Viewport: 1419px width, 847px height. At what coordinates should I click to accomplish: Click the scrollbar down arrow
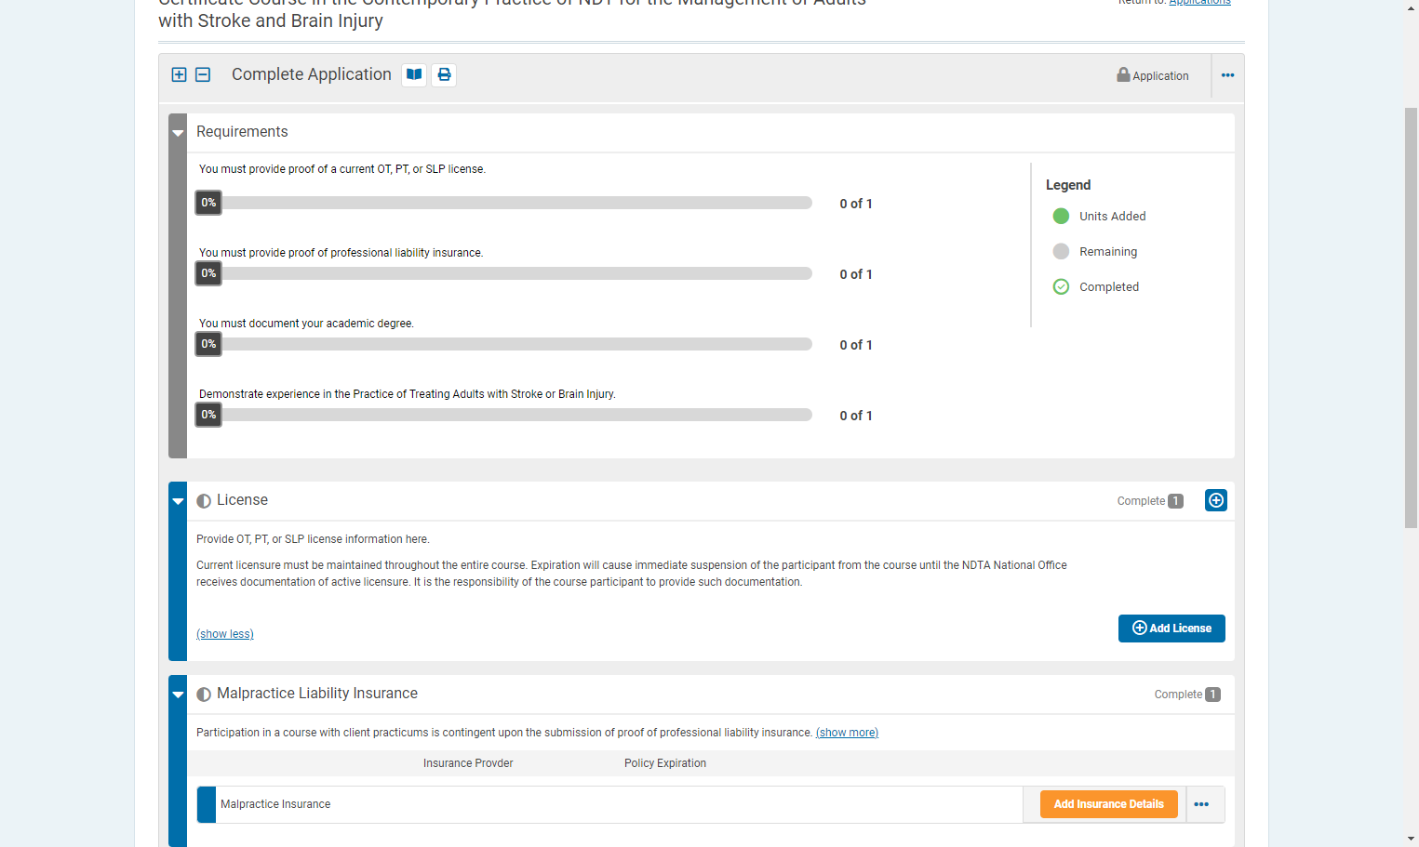tap(1412, 839)
